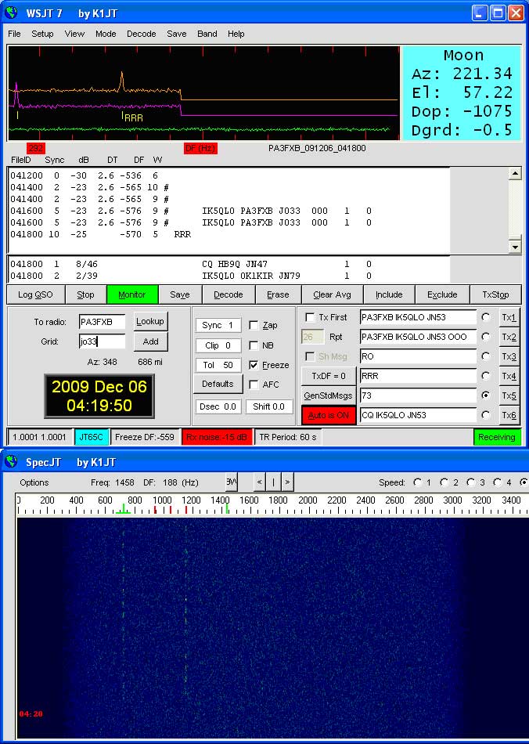Click the Clear Avg button
Image resolution: width=529 pixels, height=744 pixels.
click(x=332, y=294)
